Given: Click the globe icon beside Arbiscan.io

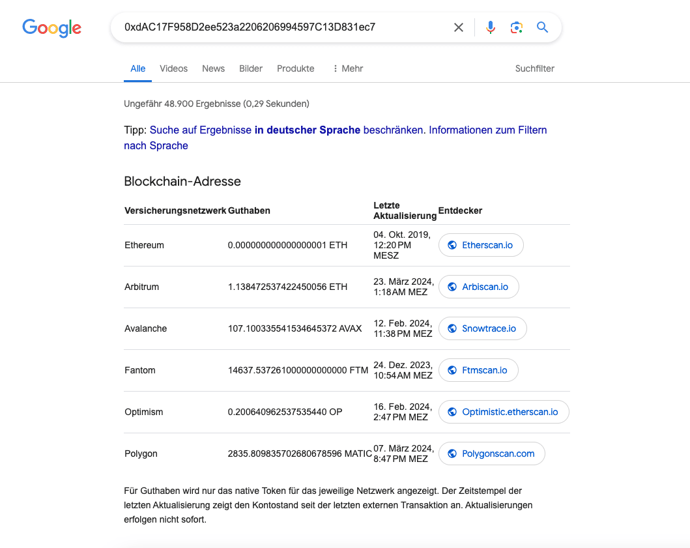Looking at the screenshot, I should [452, 287].
